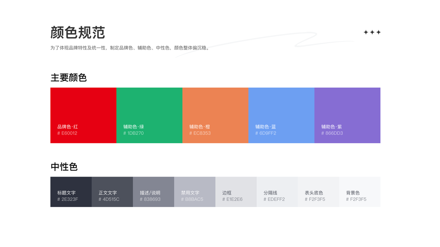
Task: Select the 正文文字 swatch 4D515C
Action: coord(112,192)
